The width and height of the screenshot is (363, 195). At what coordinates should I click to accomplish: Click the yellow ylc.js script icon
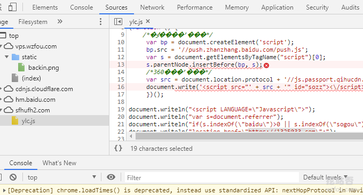tap(15, 120)
